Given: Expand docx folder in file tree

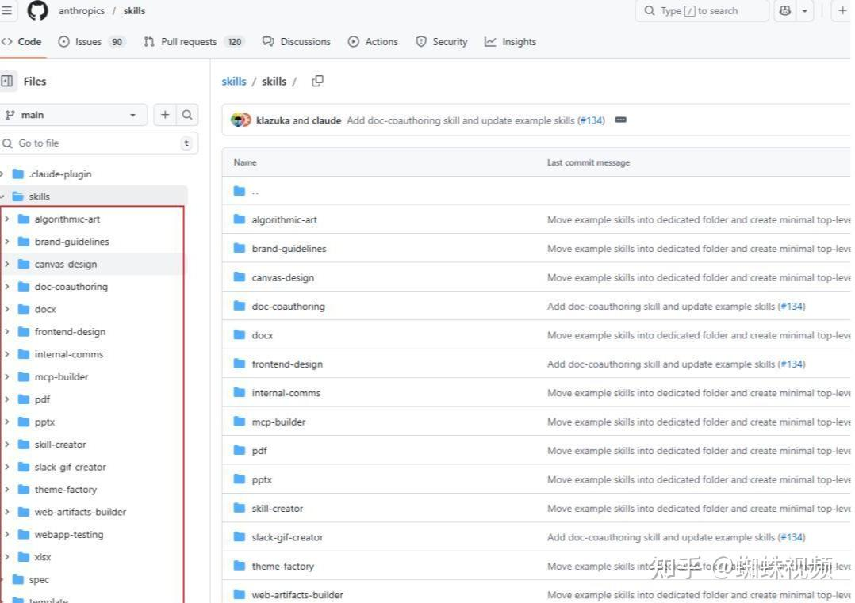Looking at the screenshot, I should tap(6, 309).
